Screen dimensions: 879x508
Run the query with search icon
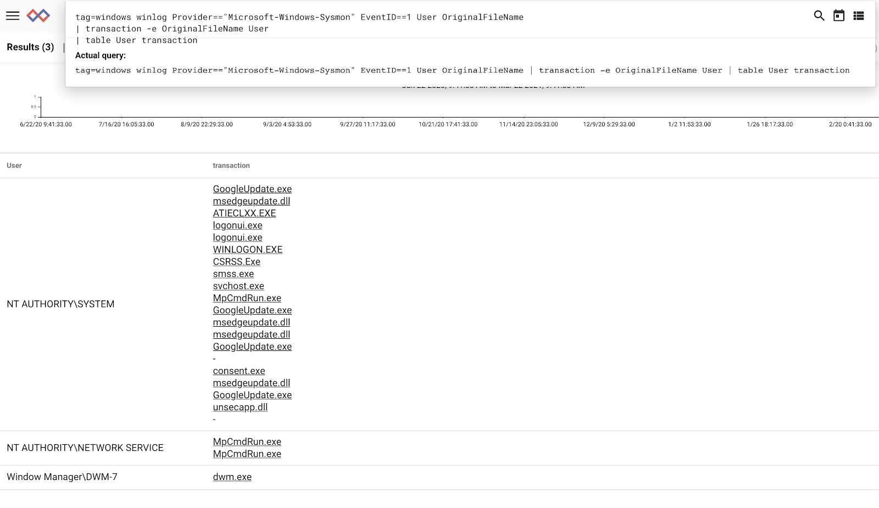coord(819,16)
